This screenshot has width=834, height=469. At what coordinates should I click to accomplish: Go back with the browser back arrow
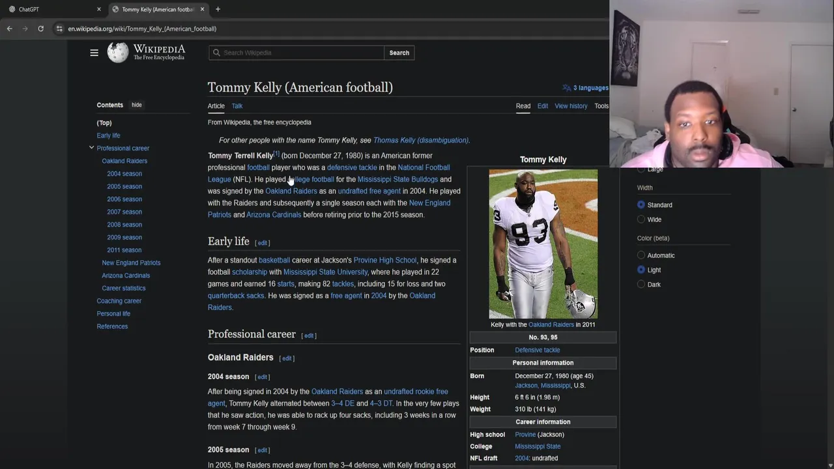10,29
